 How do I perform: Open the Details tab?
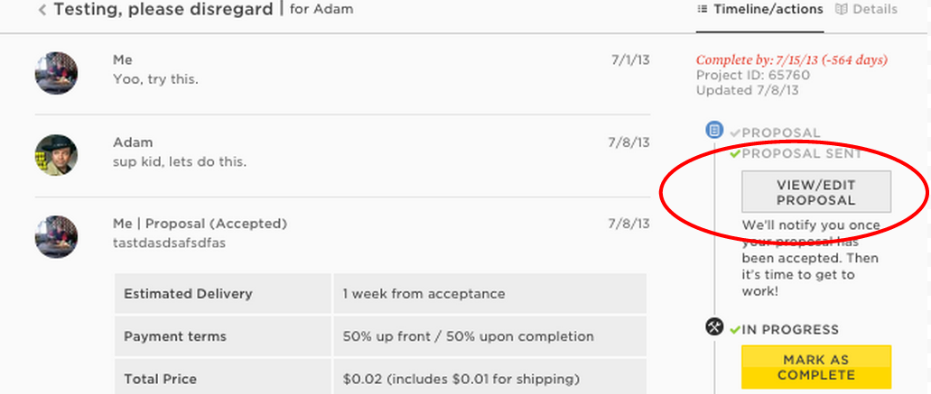click(866, 10)
